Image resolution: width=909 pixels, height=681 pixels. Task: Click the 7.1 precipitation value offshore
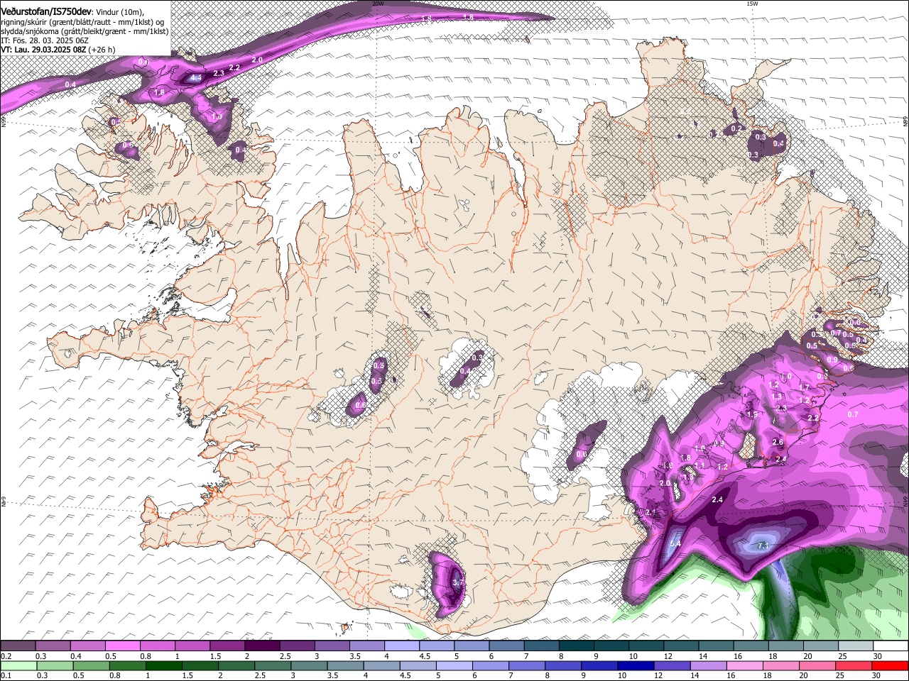pos(764,546)
